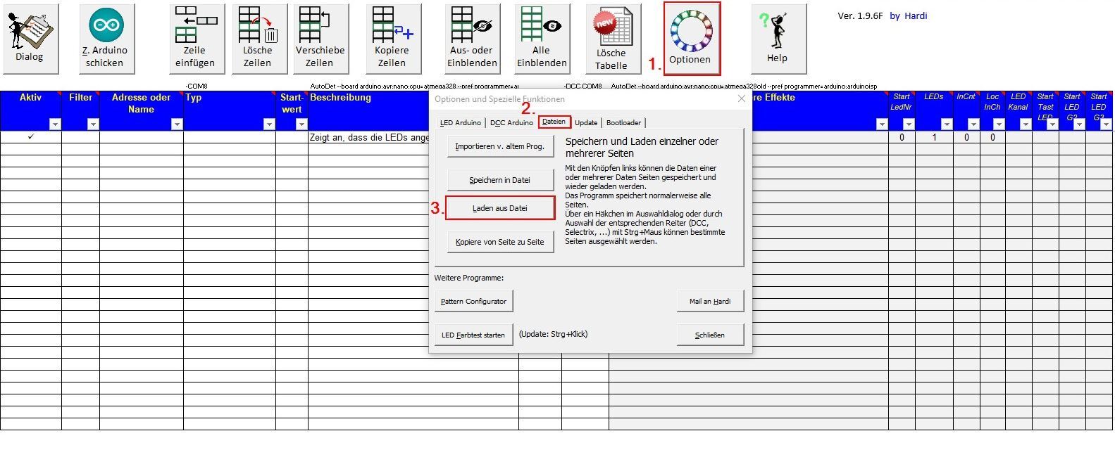The height and width of the screenshot is (450, 1115).
Task: Click the 'Laden aus Datei' button
Action: tap(500, 208)
